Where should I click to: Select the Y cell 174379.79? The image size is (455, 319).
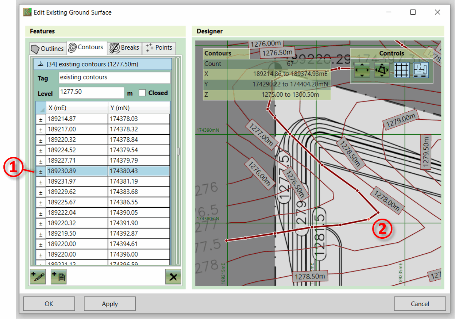coord(139,161)
